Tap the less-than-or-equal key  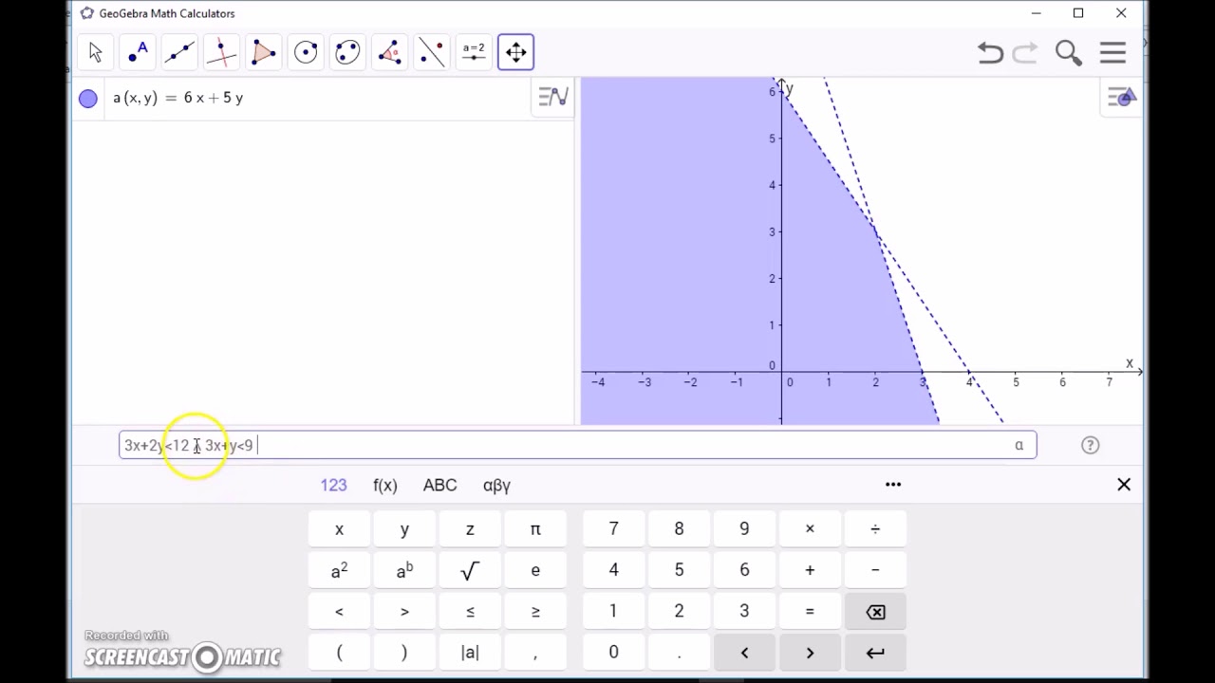[x=470, y=612]
